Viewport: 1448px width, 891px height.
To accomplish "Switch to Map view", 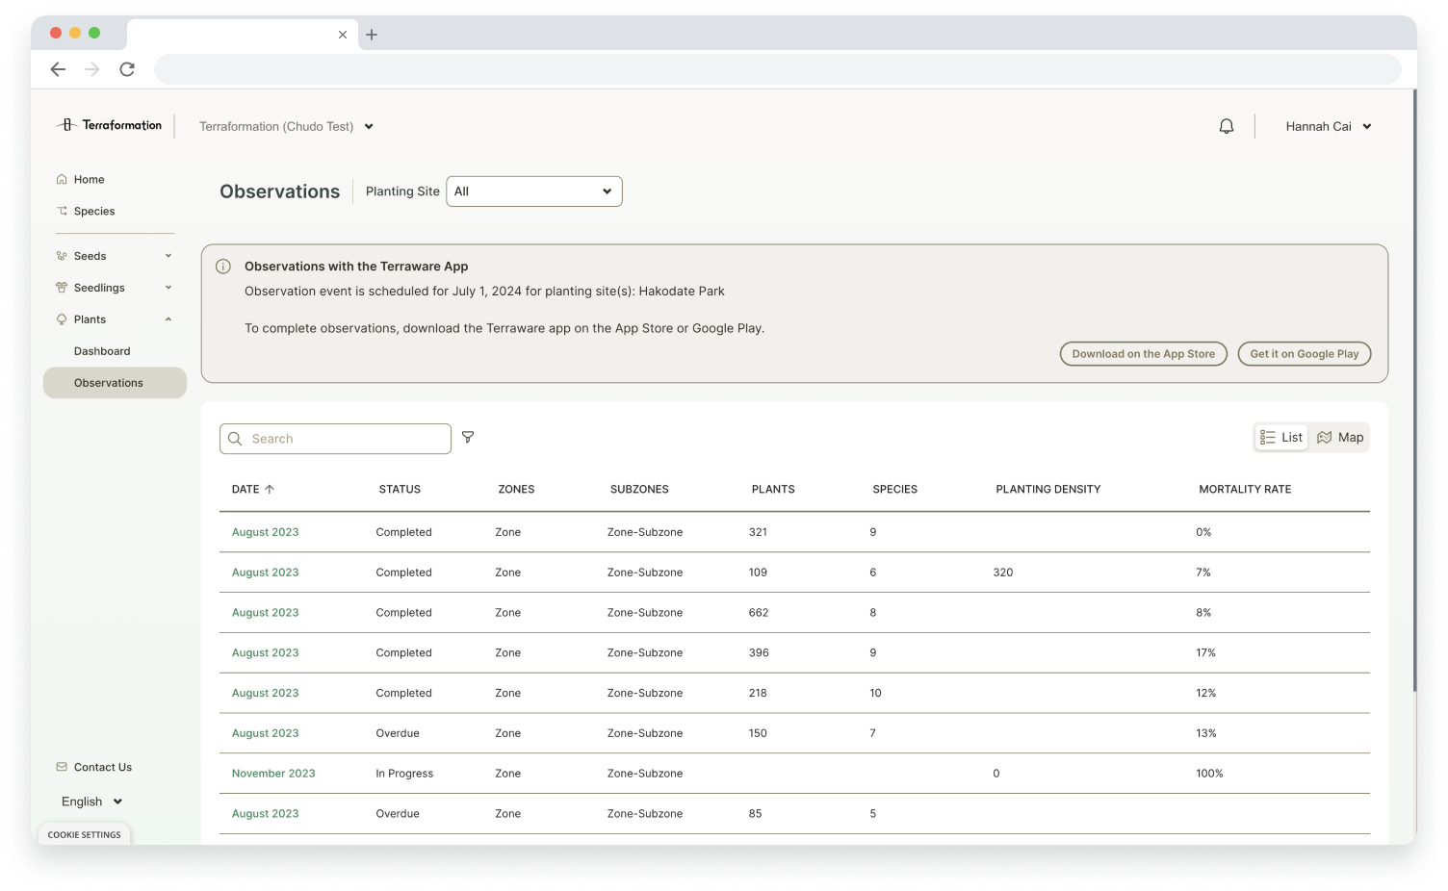I will click(1340, 437).
